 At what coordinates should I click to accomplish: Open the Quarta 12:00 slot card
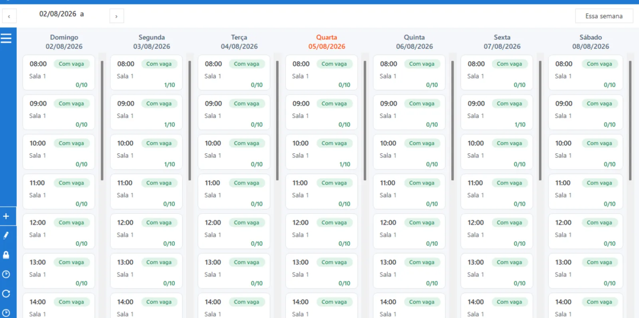[321, 231]
